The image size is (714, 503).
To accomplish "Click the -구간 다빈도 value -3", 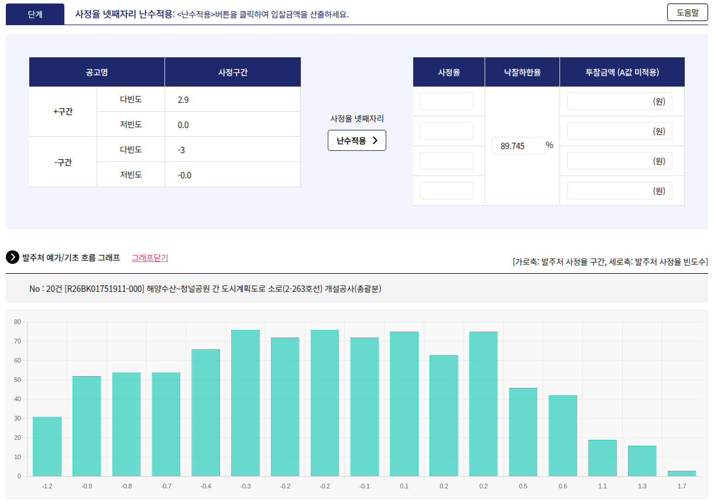I will tap(181, 150).
